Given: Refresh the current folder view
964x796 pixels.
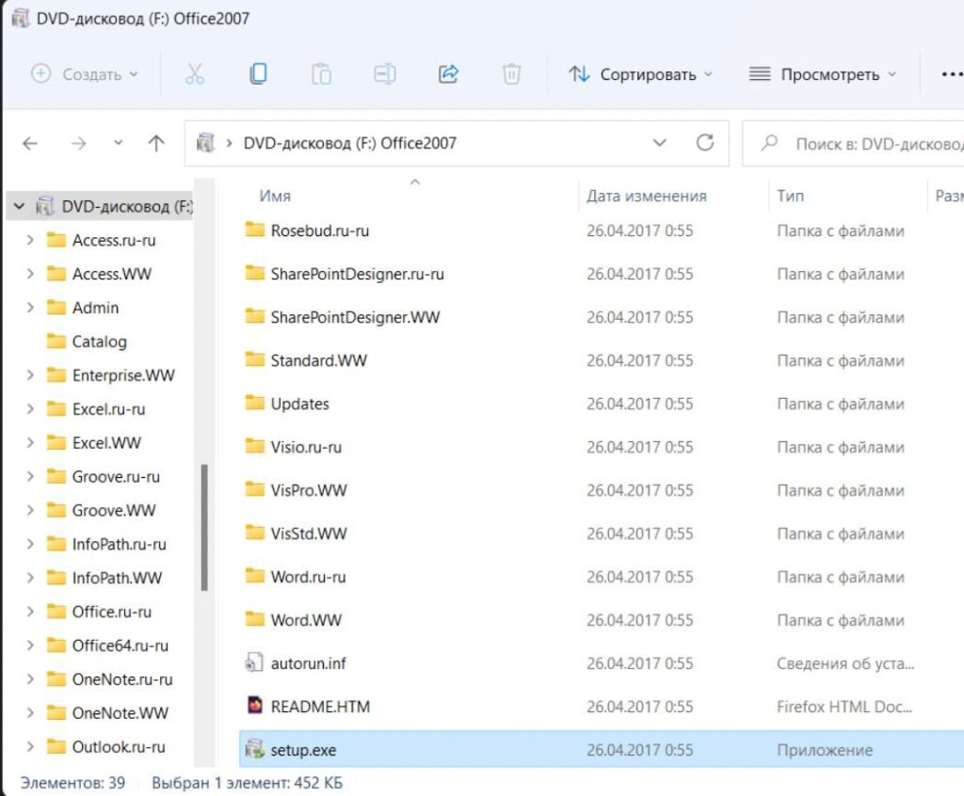Looking at the screenshot, I should pyautogui.click(x=704, y=143).
